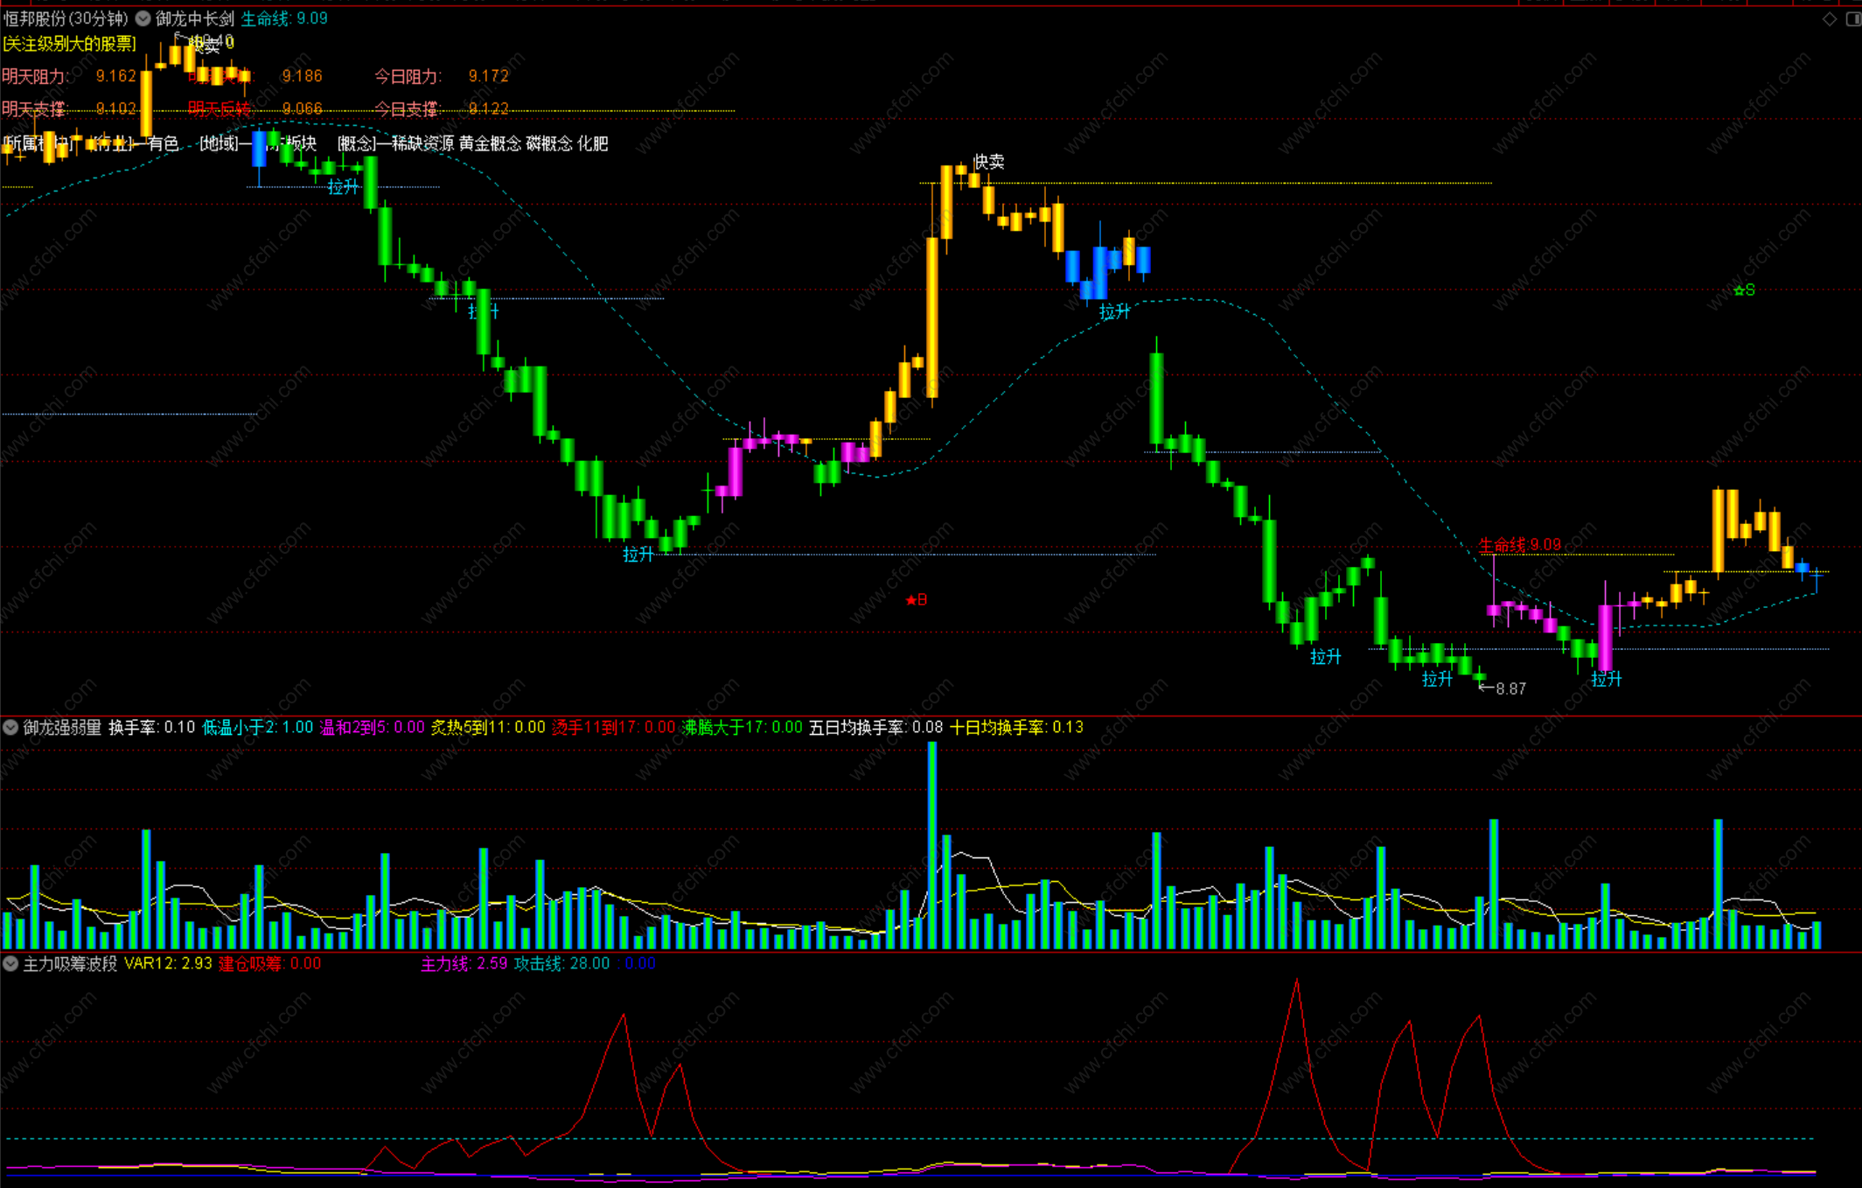This screenshot has height=1188, width=1862.
Task: Click the green star S sell marker
Action: coord(1744,290)
